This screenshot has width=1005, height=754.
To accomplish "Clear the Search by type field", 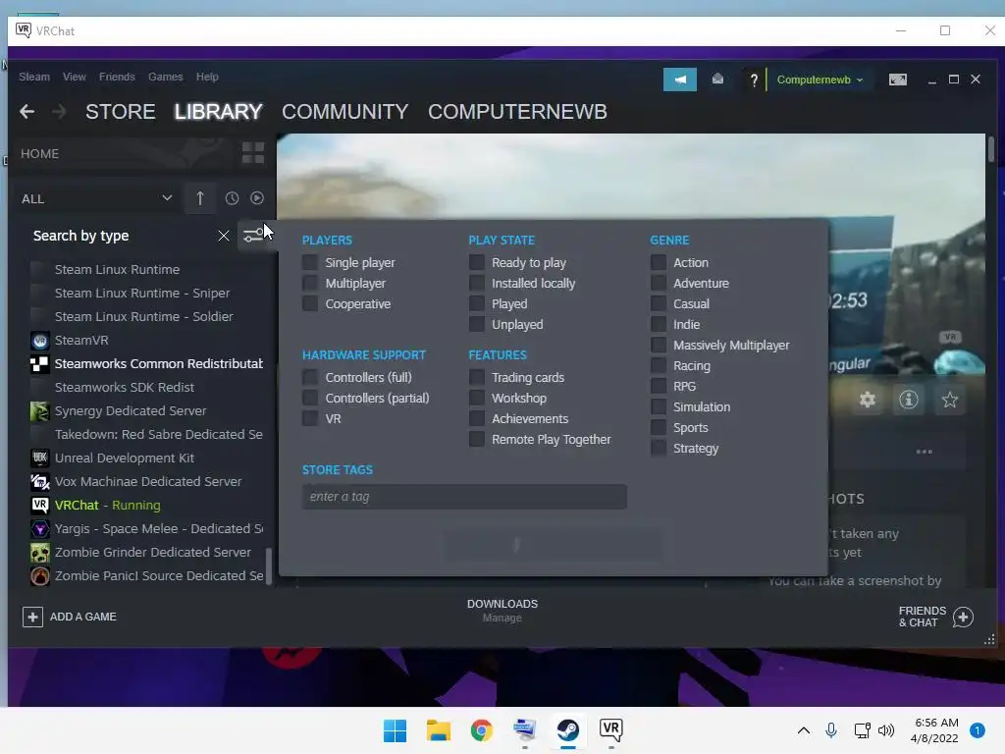I will [x=224, y=236].
